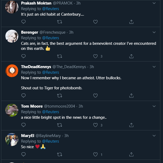This screenshot has width=163, height=163.
Task: Reply to TheDeadKennys' atheist tweet
Action: (23, 95)
